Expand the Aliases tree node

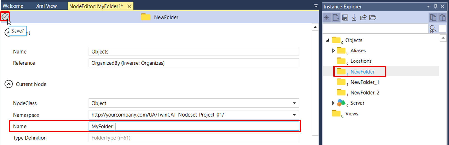[333, 50]
